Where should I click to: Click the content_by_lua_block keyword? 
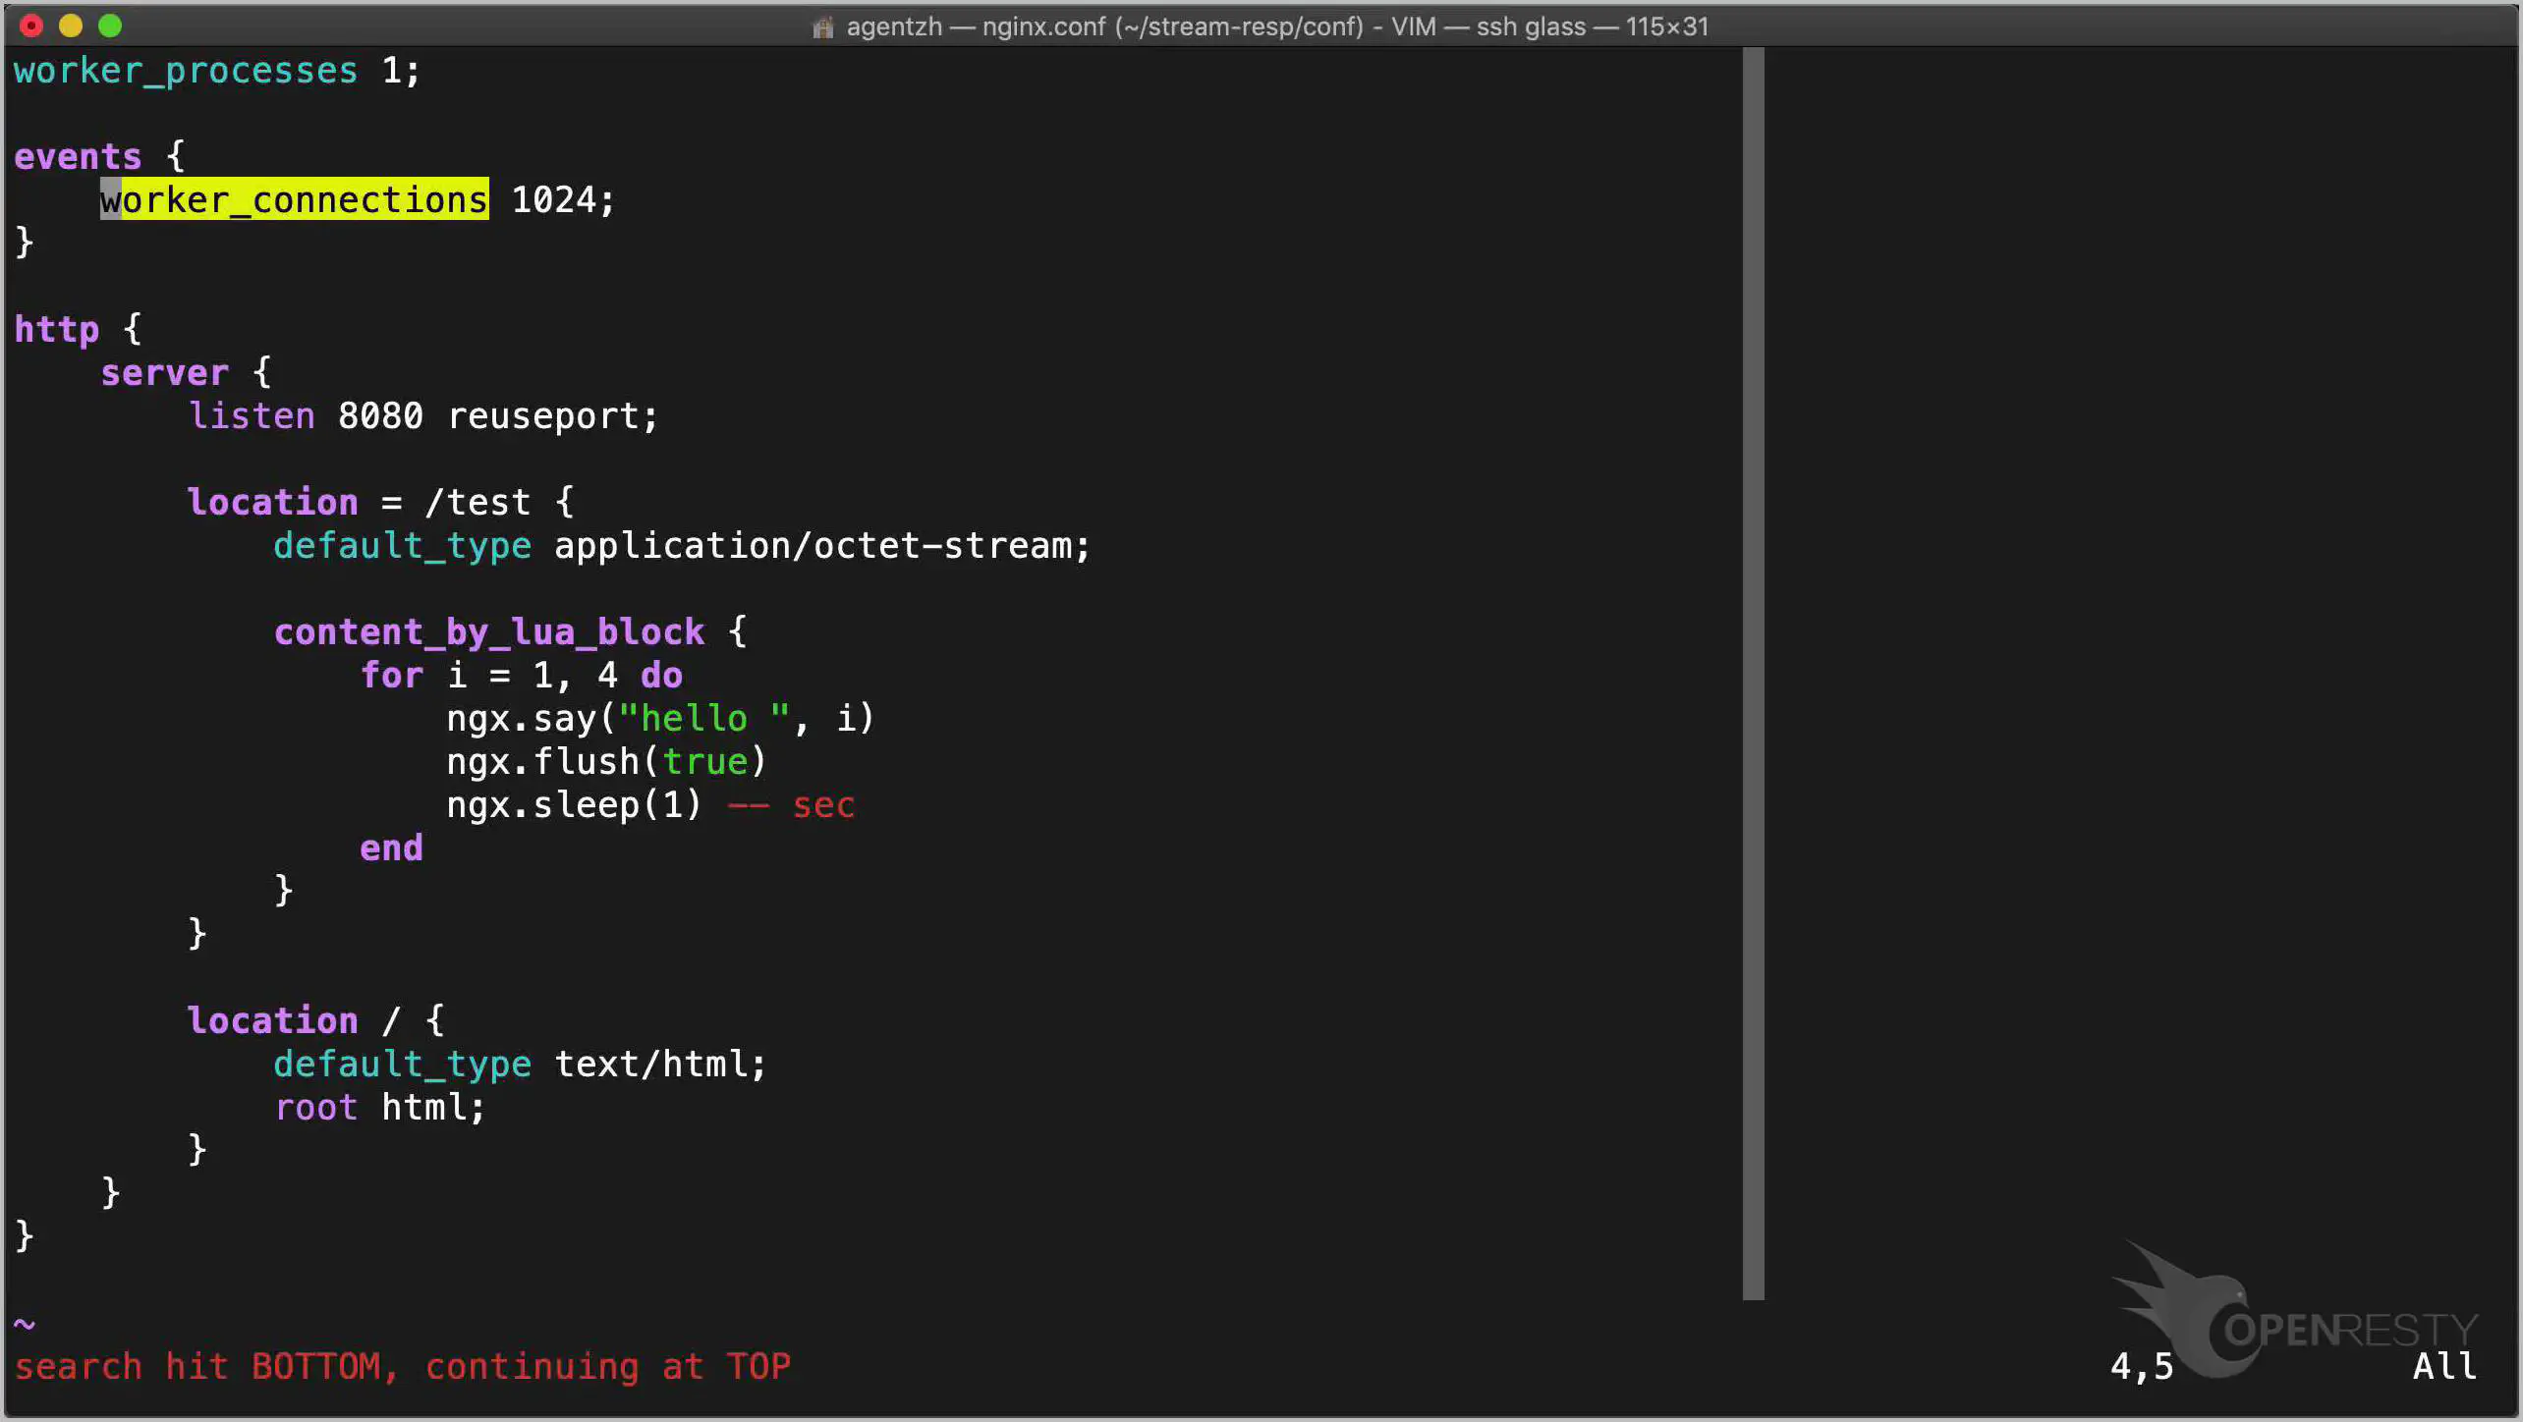(x=488, y=631)
